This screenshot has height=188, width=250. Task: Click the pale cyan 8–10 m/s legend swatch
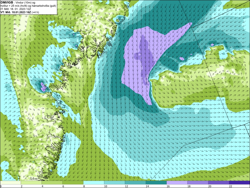coord(94,183)
